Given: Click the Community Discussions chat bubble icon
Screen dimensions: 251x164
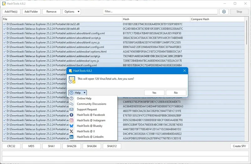Looking at the screenshot, I should [x=72, y=104].
